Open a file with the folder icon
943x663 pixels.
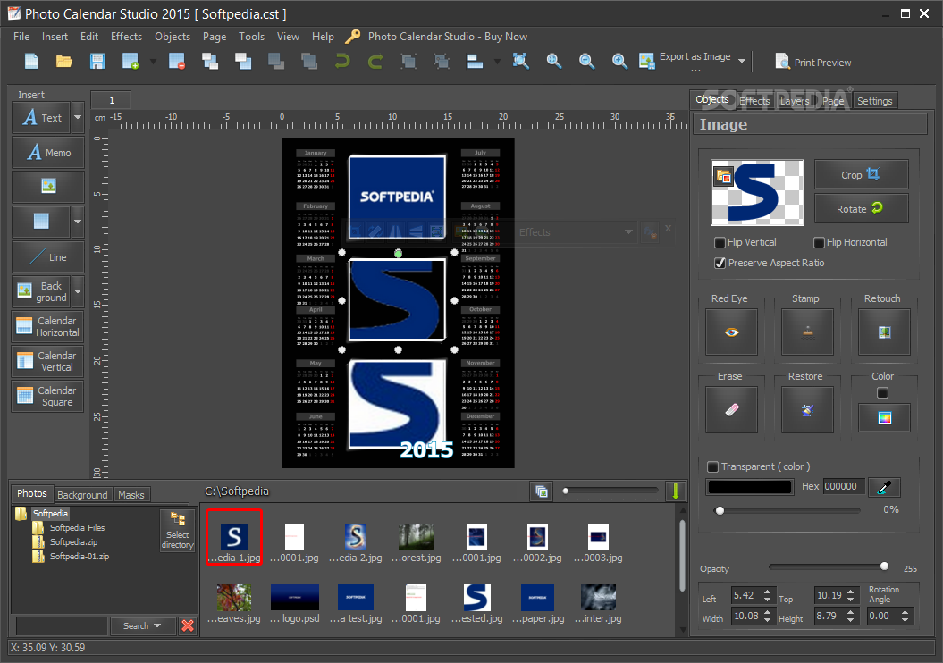(63, 62)
